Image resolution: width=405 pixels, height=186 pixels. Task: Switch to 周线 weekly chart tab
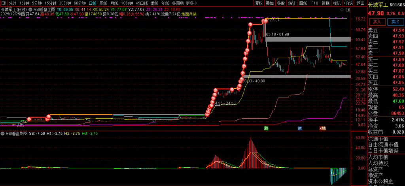(x=104, y=3)
